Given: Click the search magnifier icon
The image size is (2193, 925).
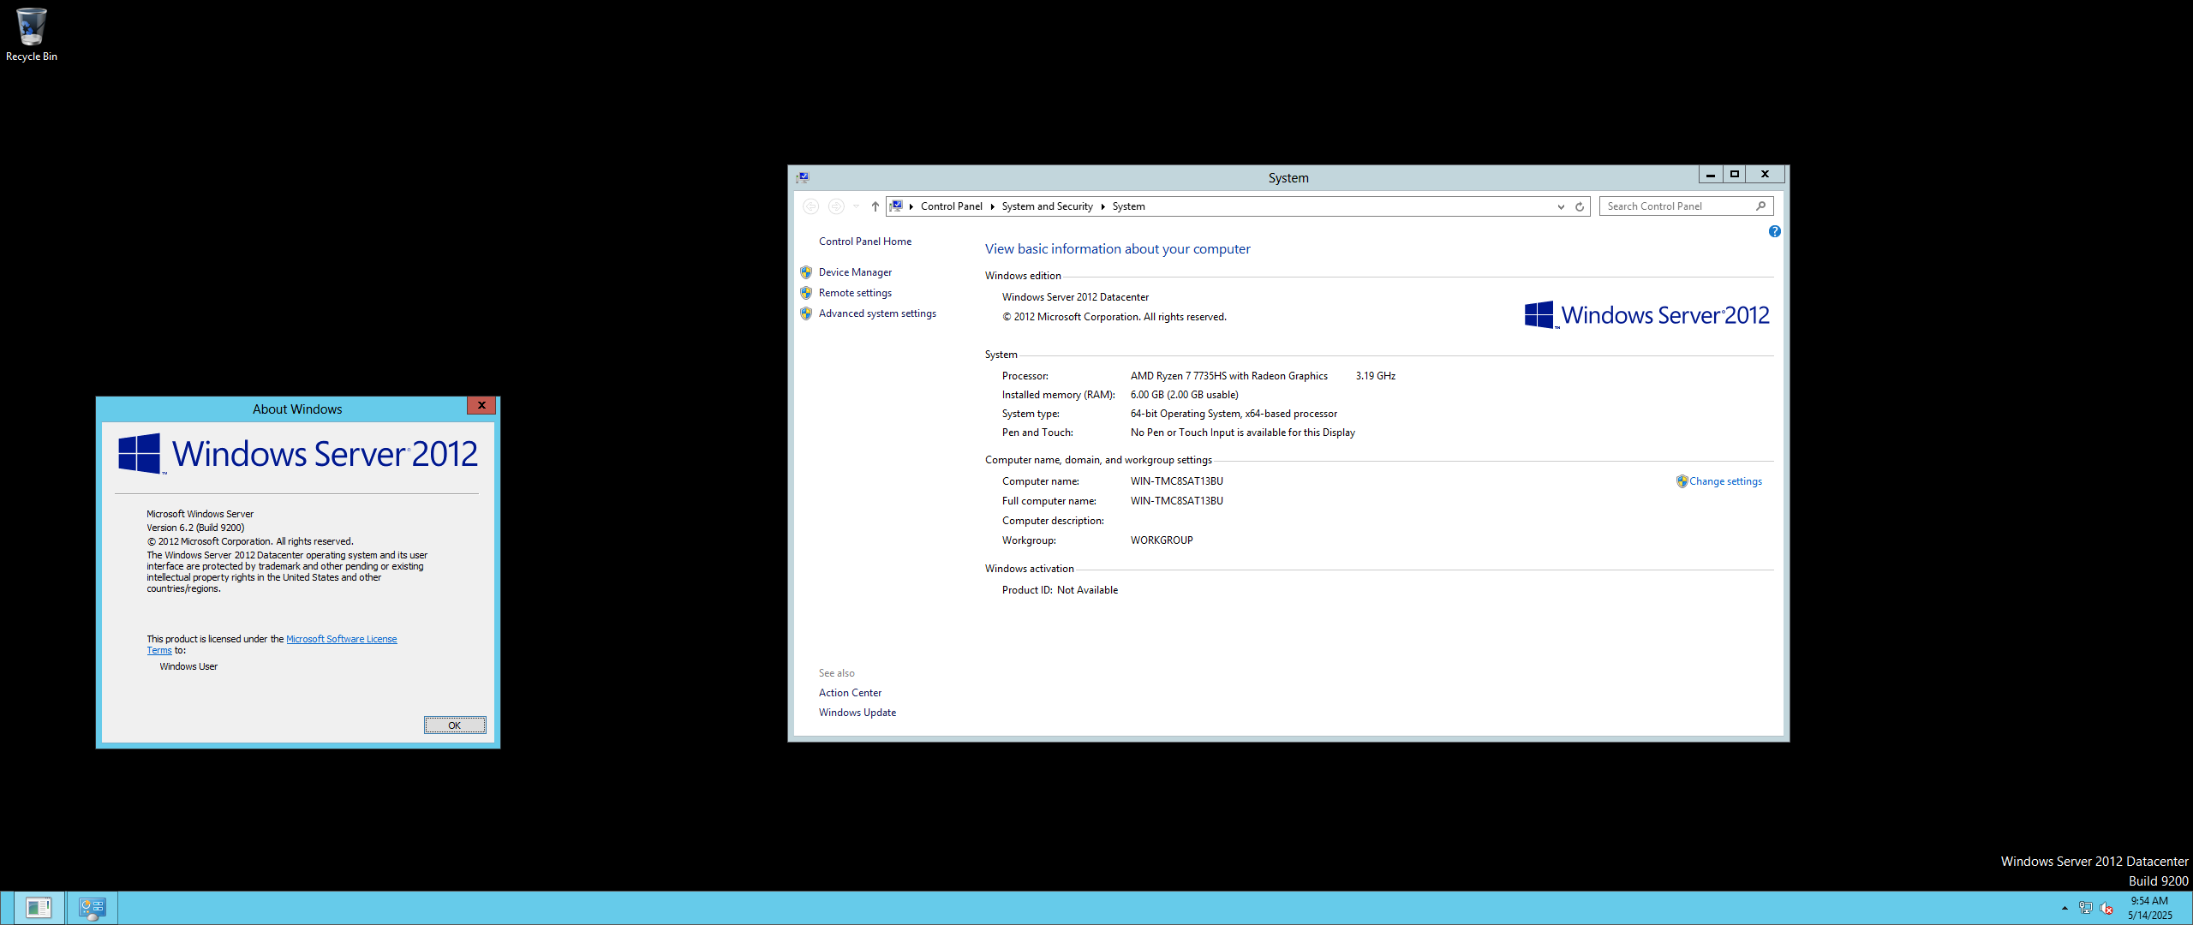Looking at the screenshot, I should click(1760, 206).
